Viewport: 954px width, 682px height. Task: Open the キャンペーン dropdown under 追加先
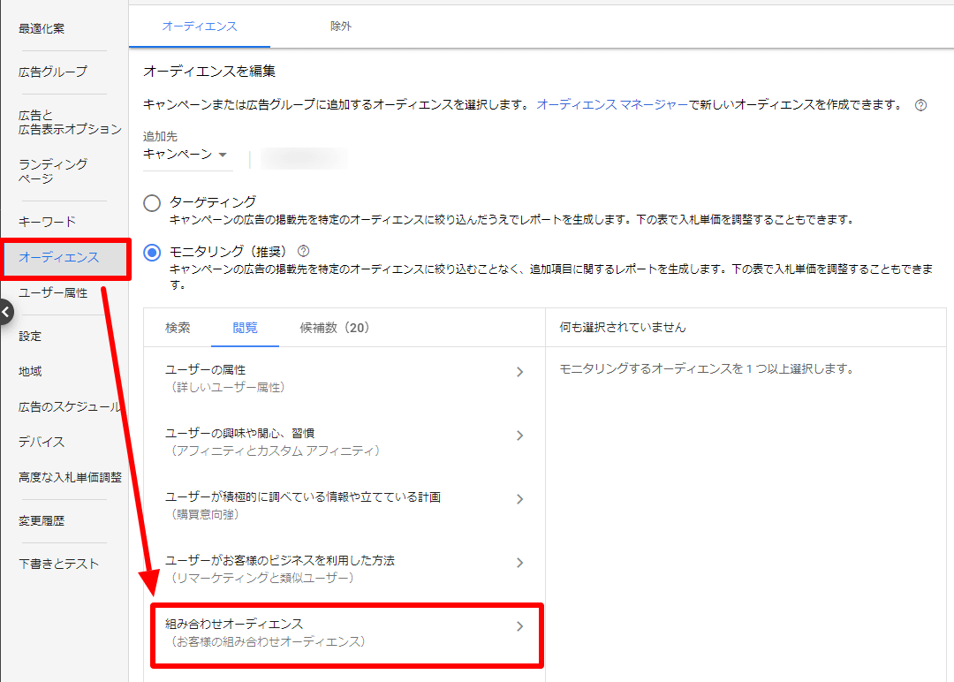pyautogui.click(x=185, y=155)
